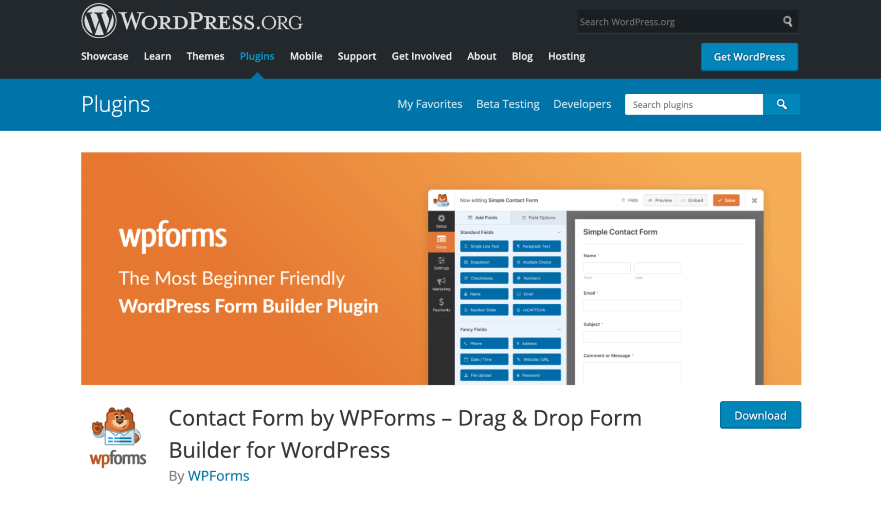
Task: Click the Download button
Action: click(760, 415)
